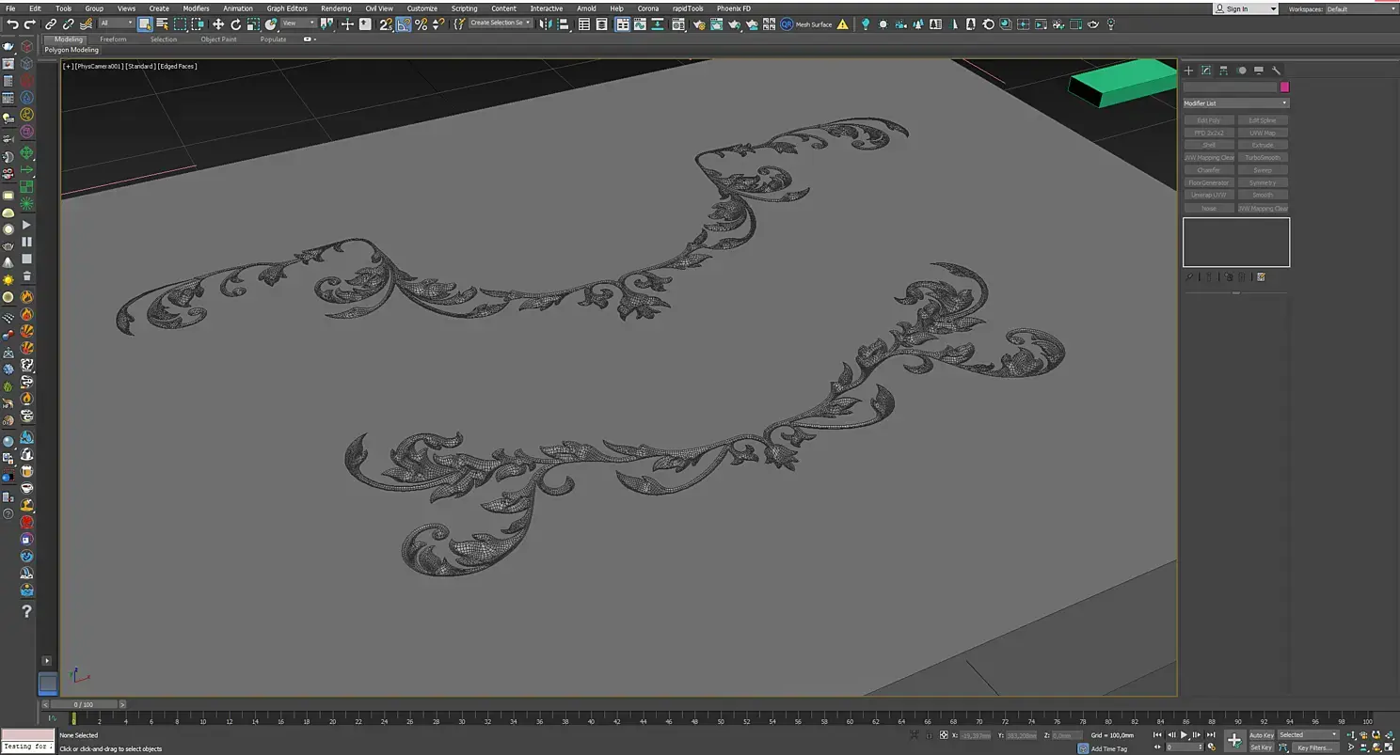
Task: Open the Hierarchy panel tab icon
Action: (1223, 71)
